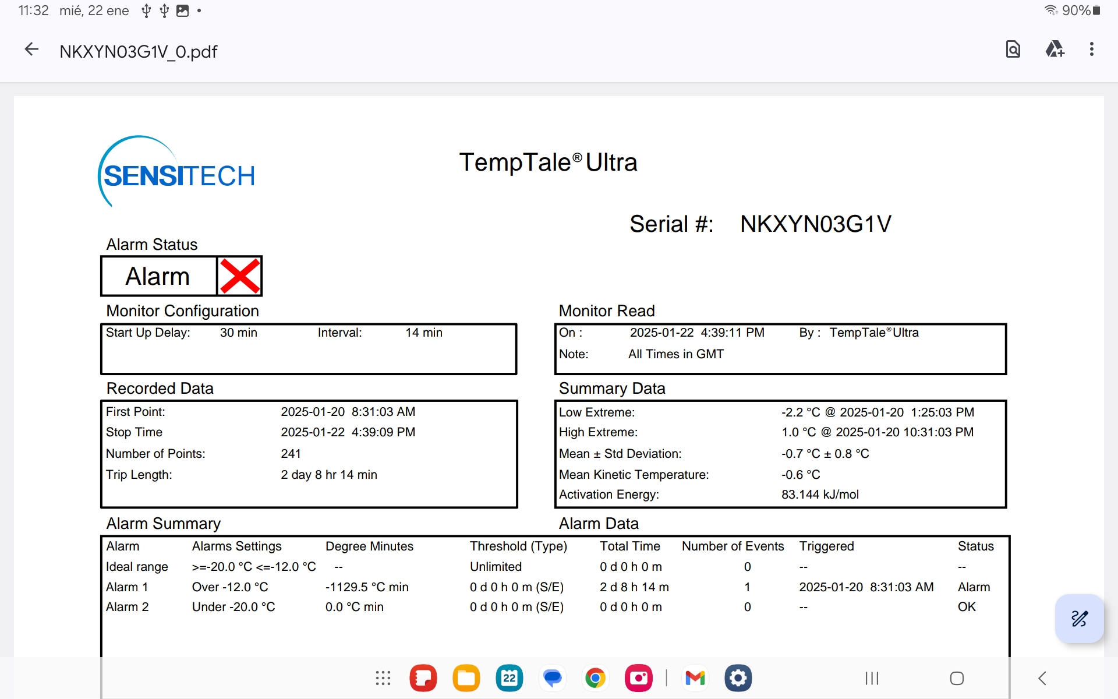Select Degree Minutes value -1129.5 °C min
The height and width of the screenshot is (699, 1118).
coord(367,587)
